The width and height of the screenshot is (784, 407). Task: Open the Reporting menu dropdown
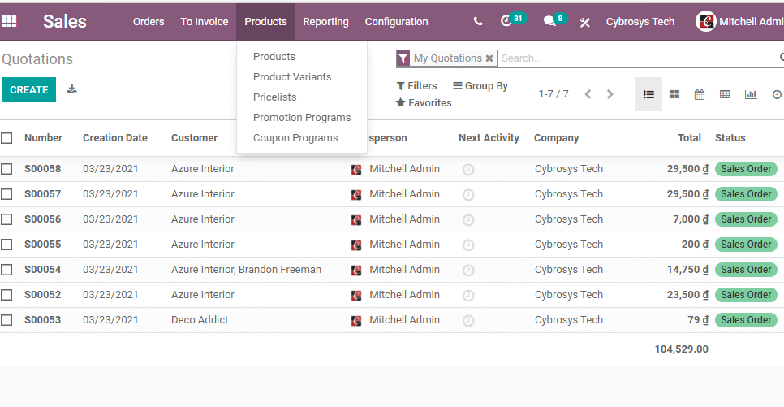pos(325,21)
